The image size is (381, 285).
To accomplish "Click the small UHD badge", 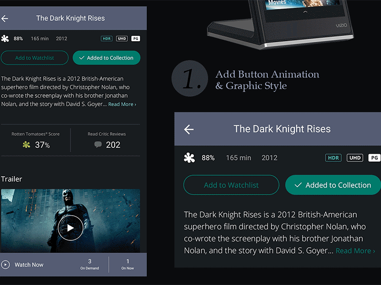I will tap(122, 38).
